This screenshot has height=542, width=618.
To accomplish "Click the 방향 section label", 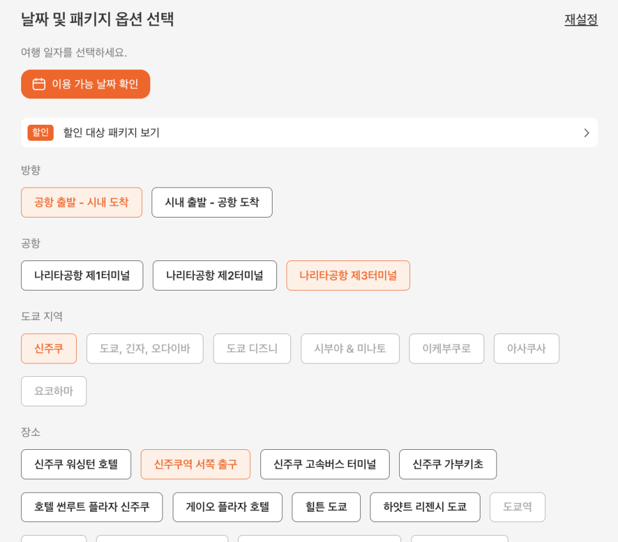I will (31, 170).
